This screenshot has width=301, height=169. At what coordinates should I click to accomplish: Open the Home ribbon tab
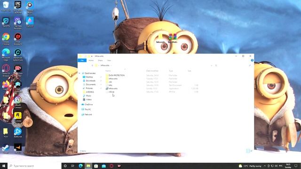click(91, 61)
